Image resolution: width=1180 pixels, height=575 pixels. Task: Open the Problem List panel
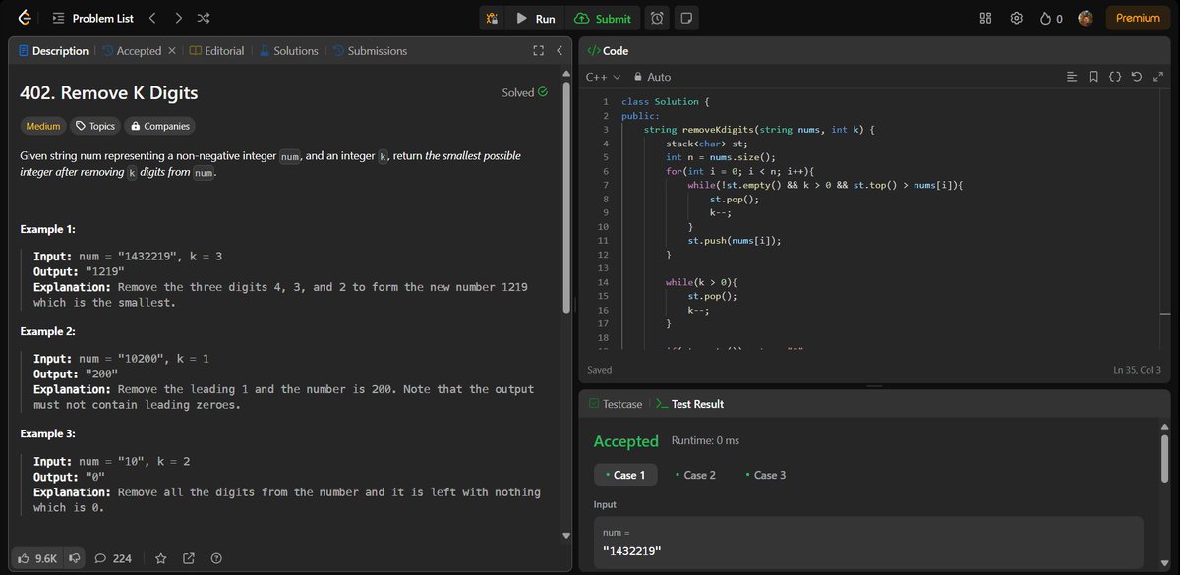coord(94,18)
